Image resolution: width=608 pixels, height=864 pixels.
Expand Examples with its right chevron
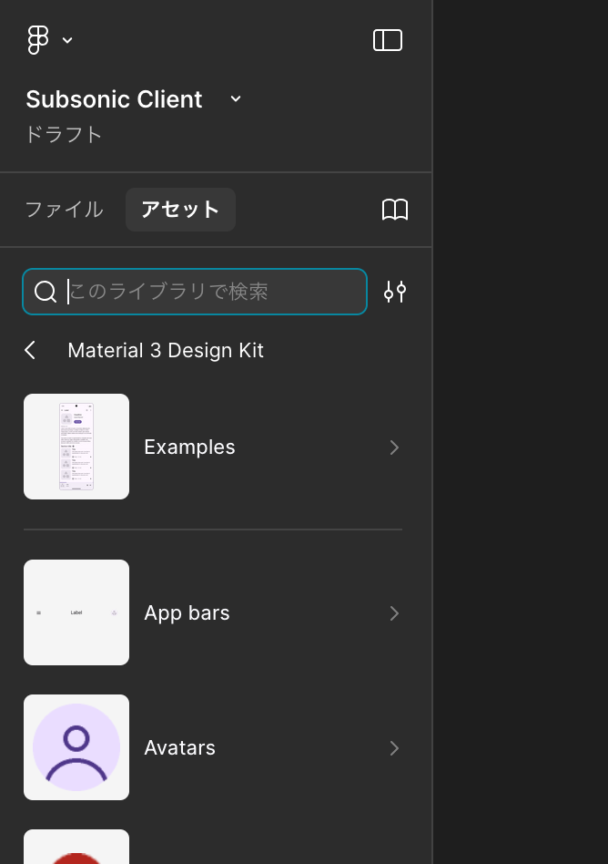click(394, 447)
